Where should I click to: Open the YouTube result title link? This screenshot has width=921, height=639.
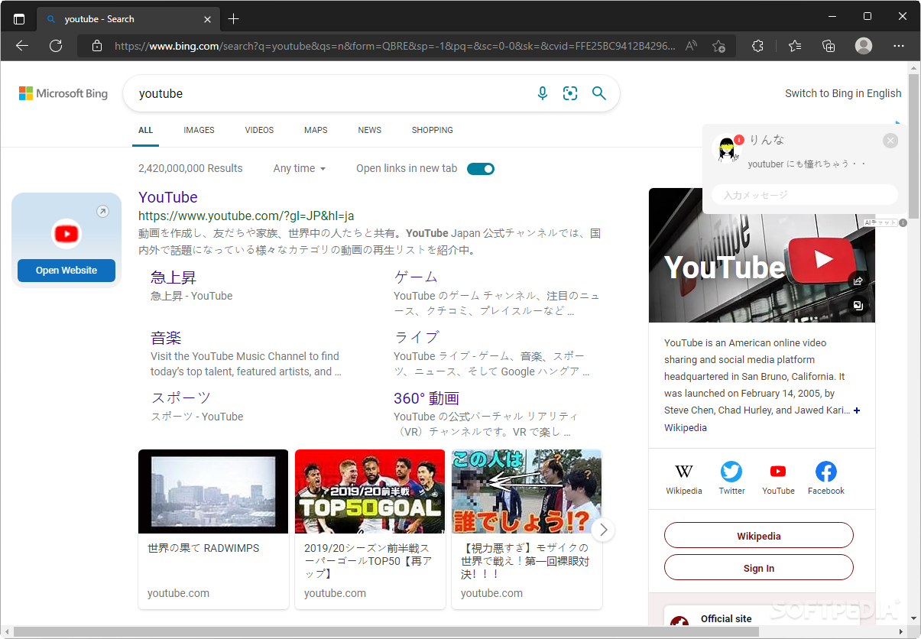168,197
